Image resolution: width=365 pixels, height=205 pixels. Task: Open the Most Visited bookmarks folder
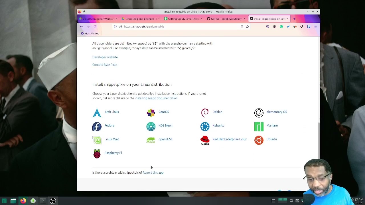90,33
